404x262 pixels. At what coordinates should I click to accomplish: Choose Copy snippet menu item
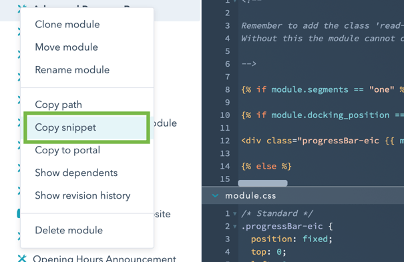[x=87, y=127]
